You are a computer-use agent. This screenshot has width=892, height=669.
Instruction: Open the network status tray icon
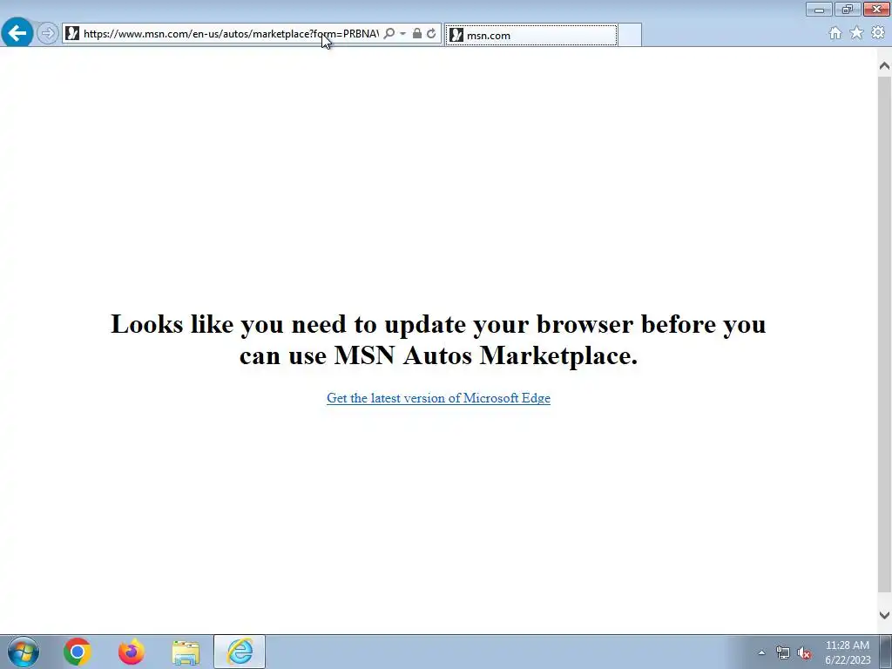tap(783, 653)
